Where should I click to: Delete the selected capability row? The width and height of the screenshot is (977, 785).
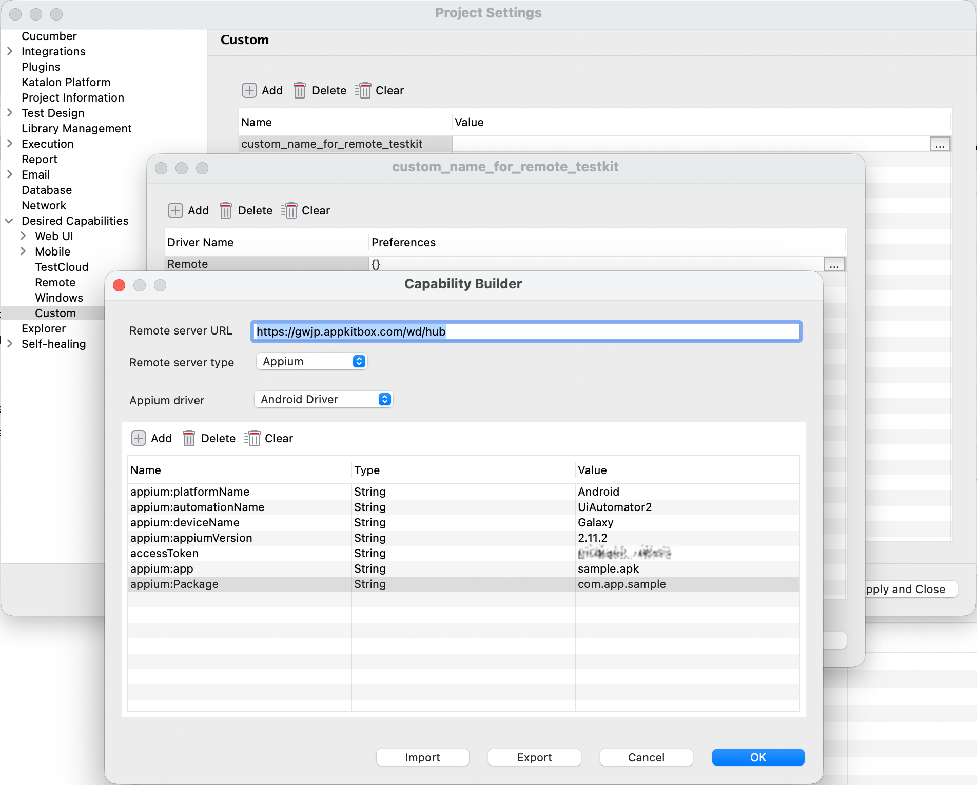(x=209, y=438)
